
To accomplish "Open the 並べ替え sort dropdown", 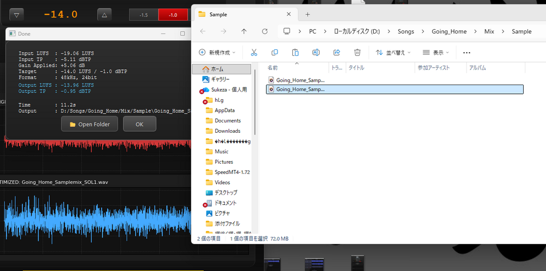I will click(x=393, y=53).
